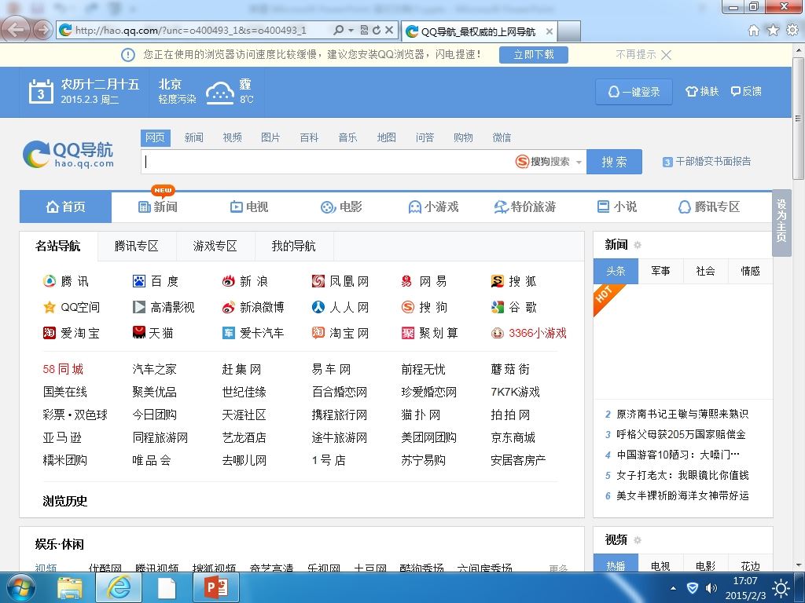Open the 小游戏 main menu item
Viewport: 805px width, 603px height.
(x=433, y=207)
